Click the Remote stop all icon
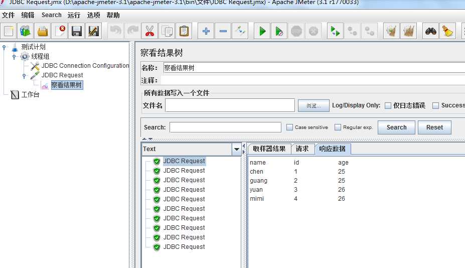The image size is (465, 268). point(352,31)
